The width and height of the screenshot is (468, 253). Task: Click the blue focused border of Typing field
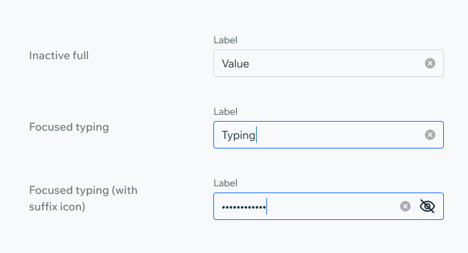pyautogui.click(x=328, y=122)
